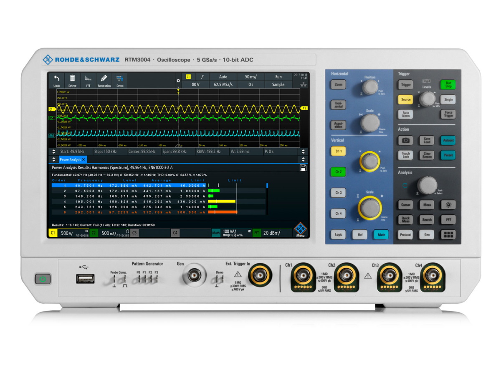Toggle channel Ch 3 on
Viewport: 501px width, 376px height.
[338, 193]
